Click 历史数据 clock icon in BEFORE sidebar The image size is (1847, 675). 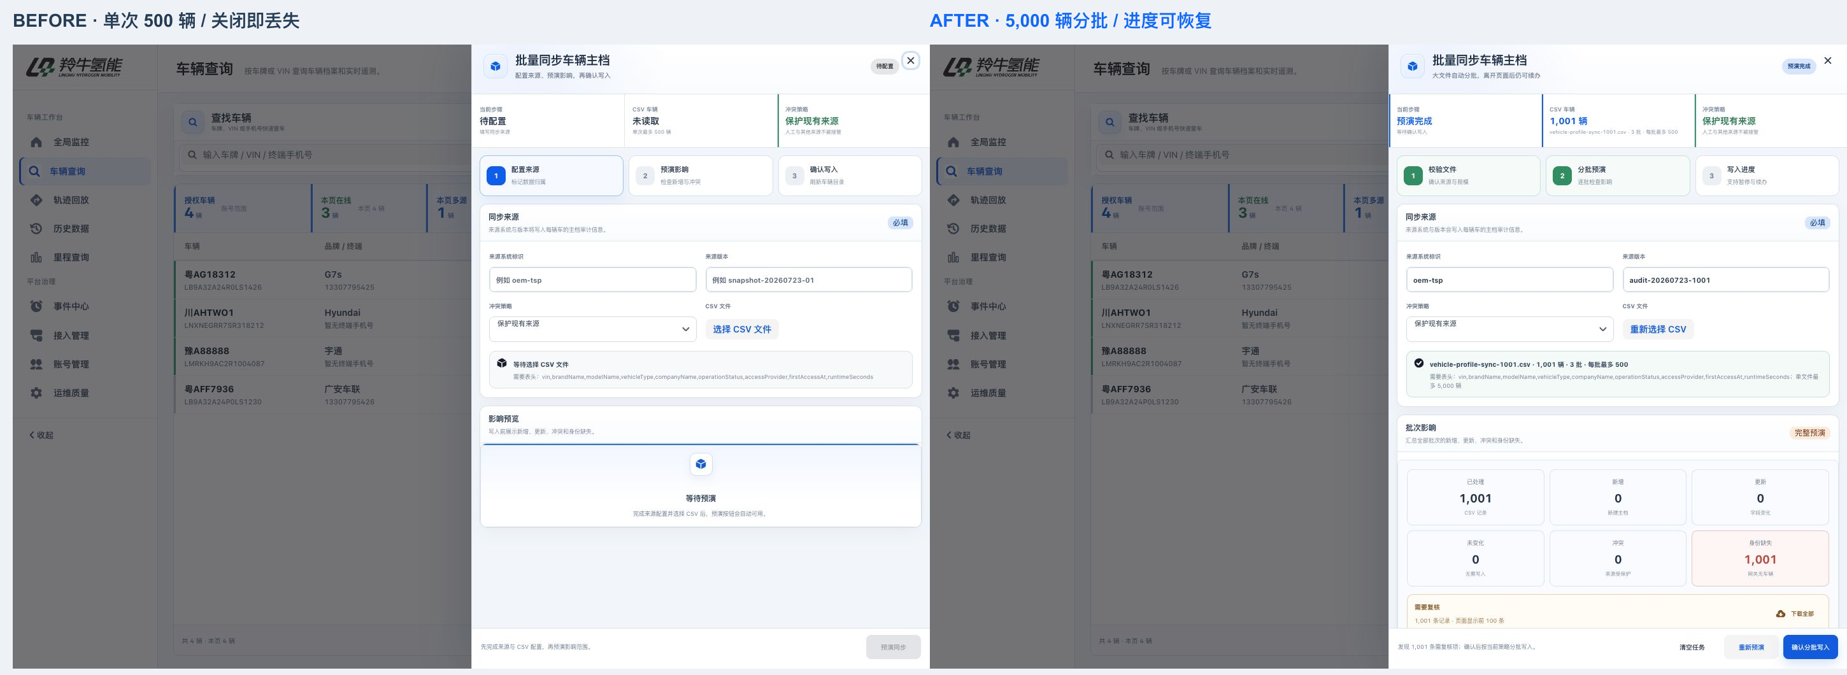(x=36, y=229)
